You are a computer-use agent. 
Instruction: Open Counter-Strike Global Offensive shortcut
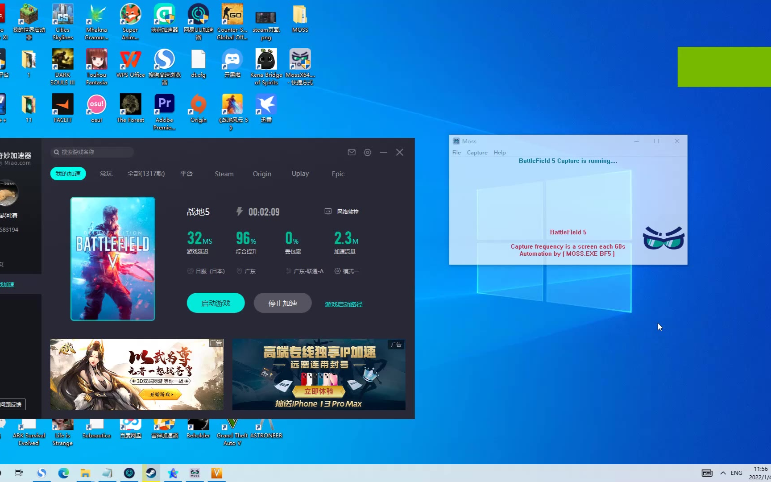point(232,21)
